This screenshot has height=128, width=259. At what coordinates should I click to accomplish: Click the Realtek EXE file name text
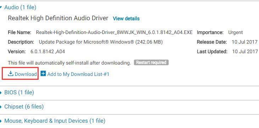[114, 32]
